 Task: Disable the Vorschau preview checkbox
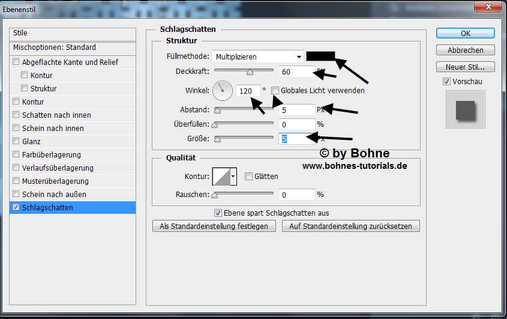coord(446,82)
